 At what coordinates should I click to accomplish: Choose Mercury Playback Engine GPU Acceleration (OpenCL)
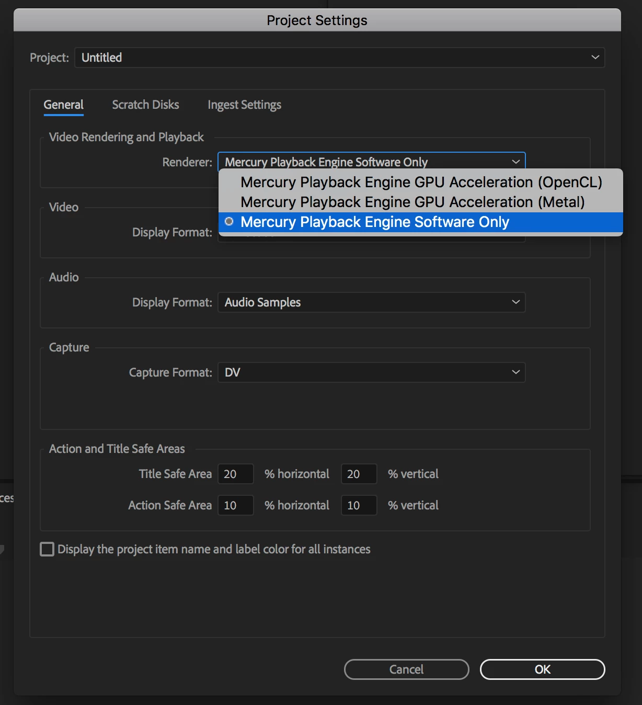[421, 182]
